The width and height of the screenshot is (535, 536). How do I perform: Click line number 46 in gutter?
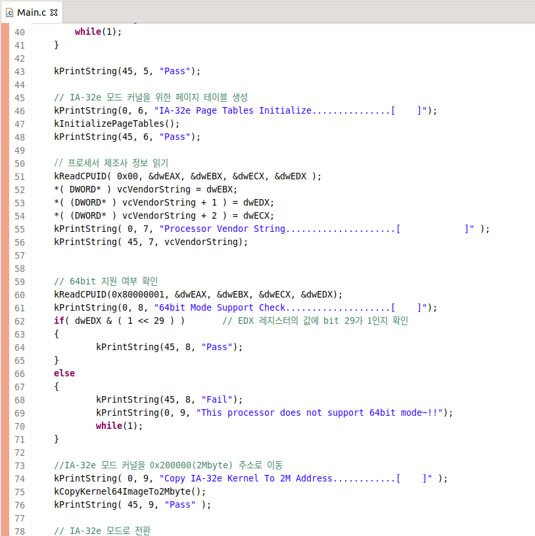[x=20, y=111]
